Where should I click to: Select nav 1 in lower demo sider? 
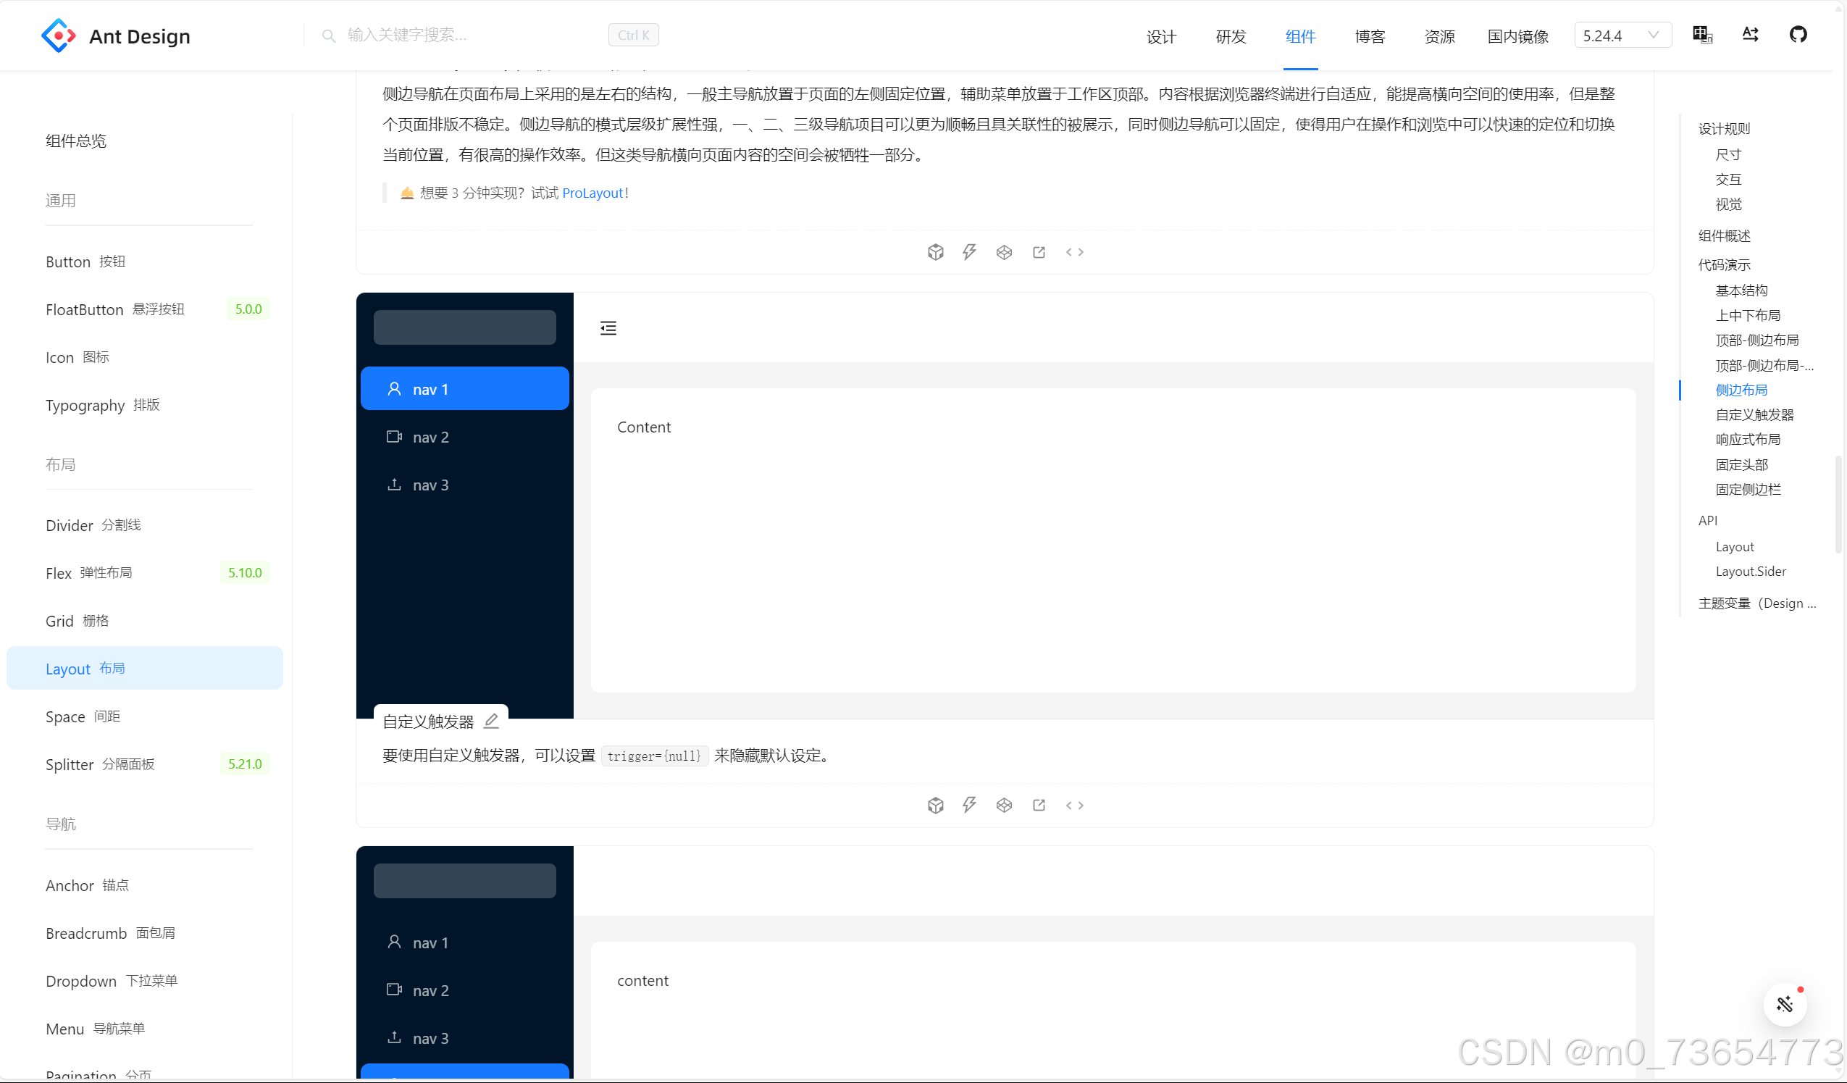tap(465, 942)
